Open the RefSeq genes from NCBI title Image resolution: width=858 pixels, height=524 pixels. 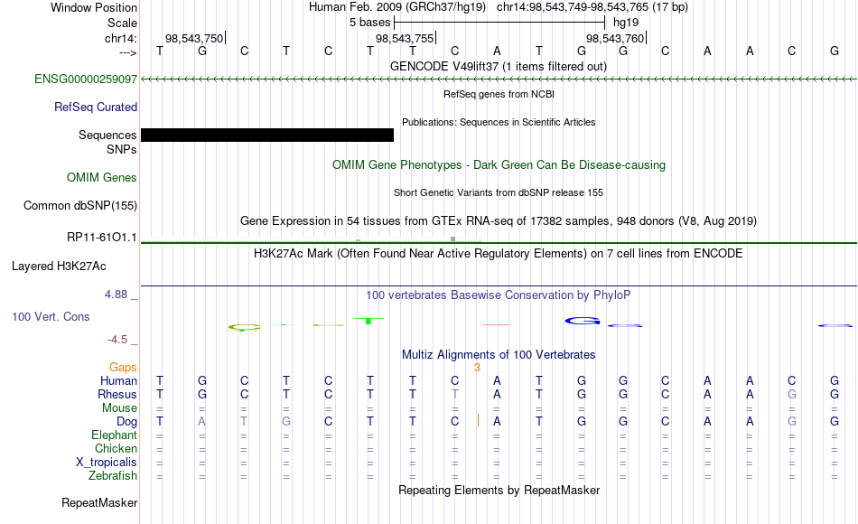pyautogui.click(x=499, y=94)
